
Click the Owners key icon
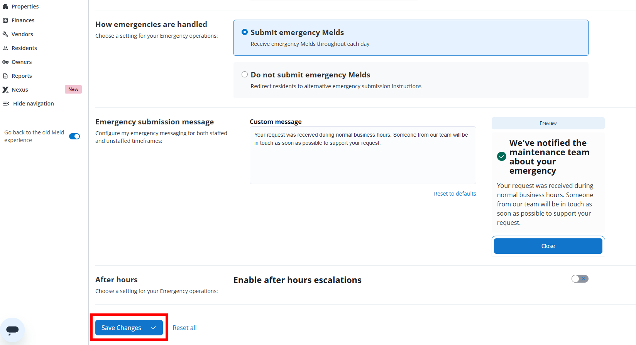pyautogui.click(x=5, y=62)
